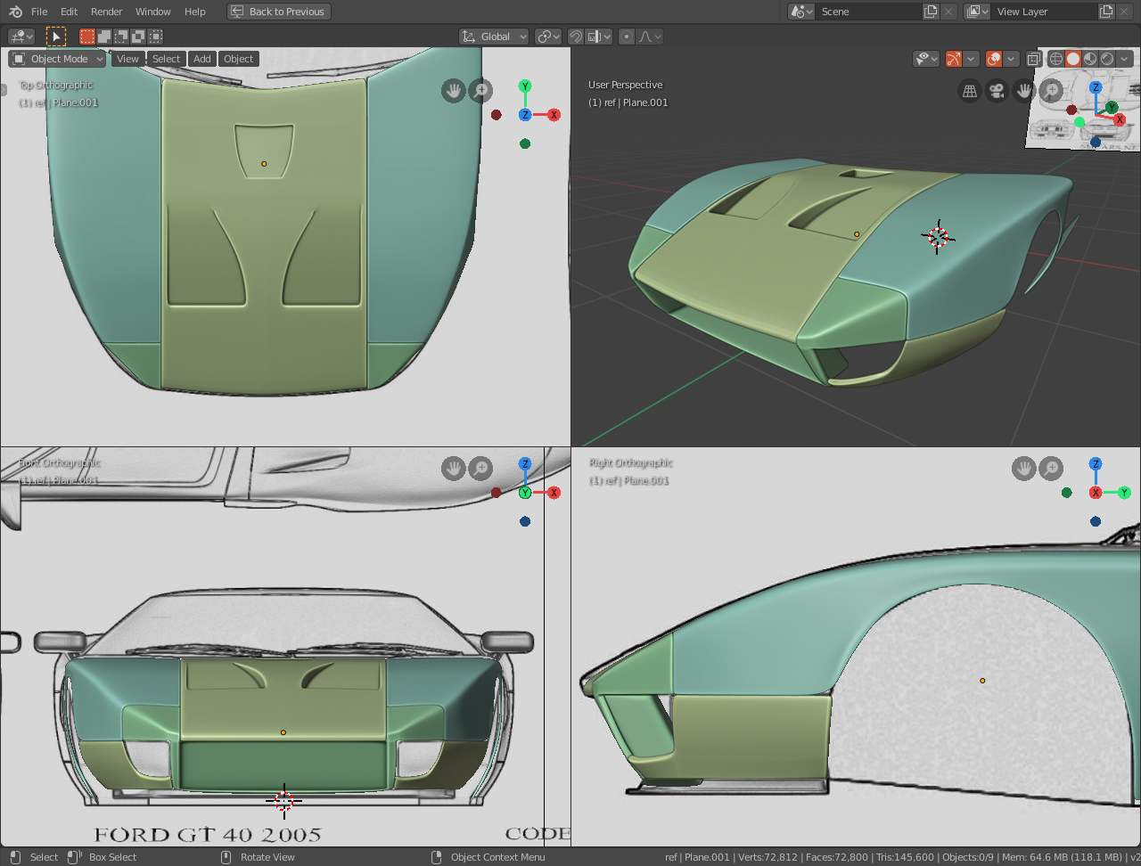This screenshot has height=866, width=1141.
Task: Click the Scene name field
Action: point(869,12)
